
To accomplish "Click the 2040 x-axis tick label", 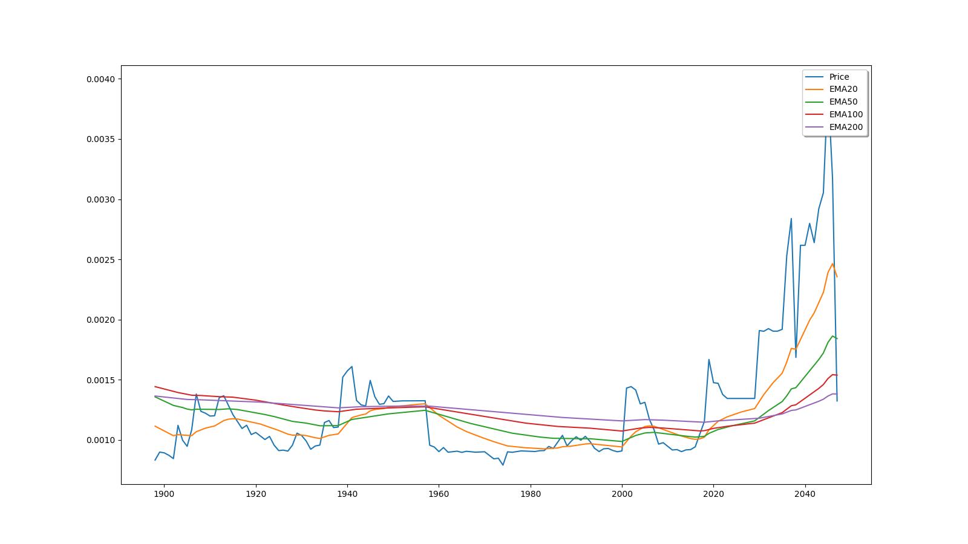I will pos(805,494).
